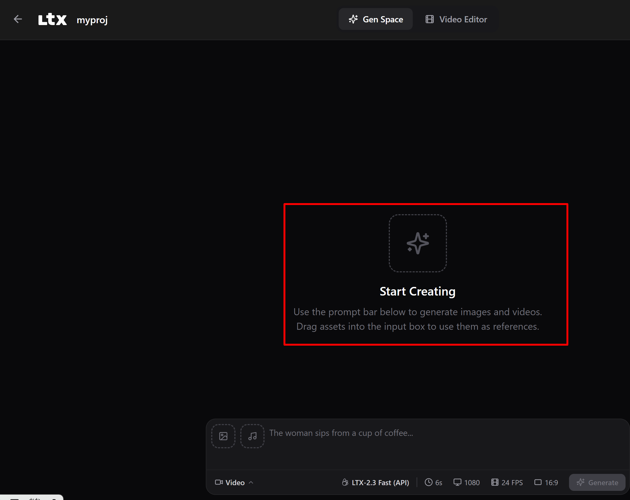Click the Start Creating heading
Image resolution: width=630 pixels, height=500 pixels.
pos(418,291)
